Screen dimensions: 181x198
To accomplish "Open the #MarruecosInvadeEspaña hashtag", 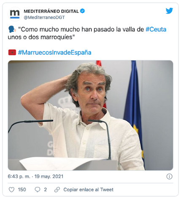I will click(54, 52).
